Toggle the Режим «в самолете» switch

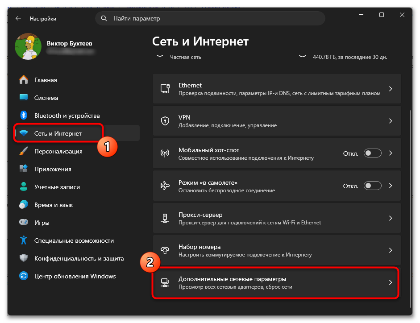372,186
